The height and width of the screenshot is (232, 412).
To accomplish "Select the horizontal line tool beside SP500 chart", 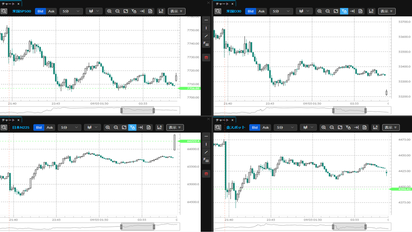I will coord(206,20).
